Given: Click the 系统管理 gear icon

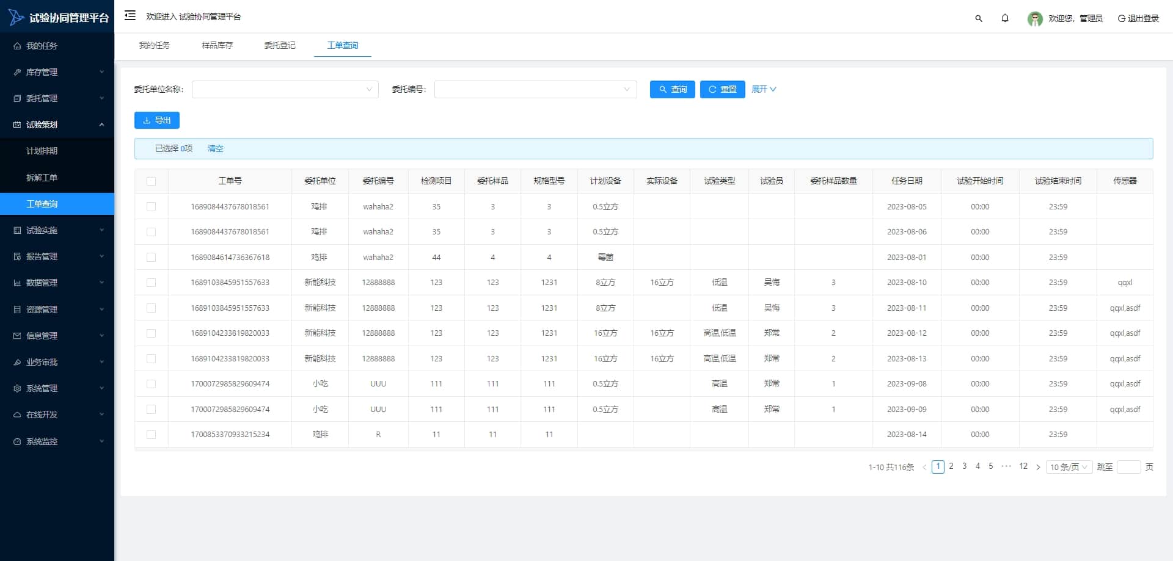Looking at the screenshot, I should 17,388.
